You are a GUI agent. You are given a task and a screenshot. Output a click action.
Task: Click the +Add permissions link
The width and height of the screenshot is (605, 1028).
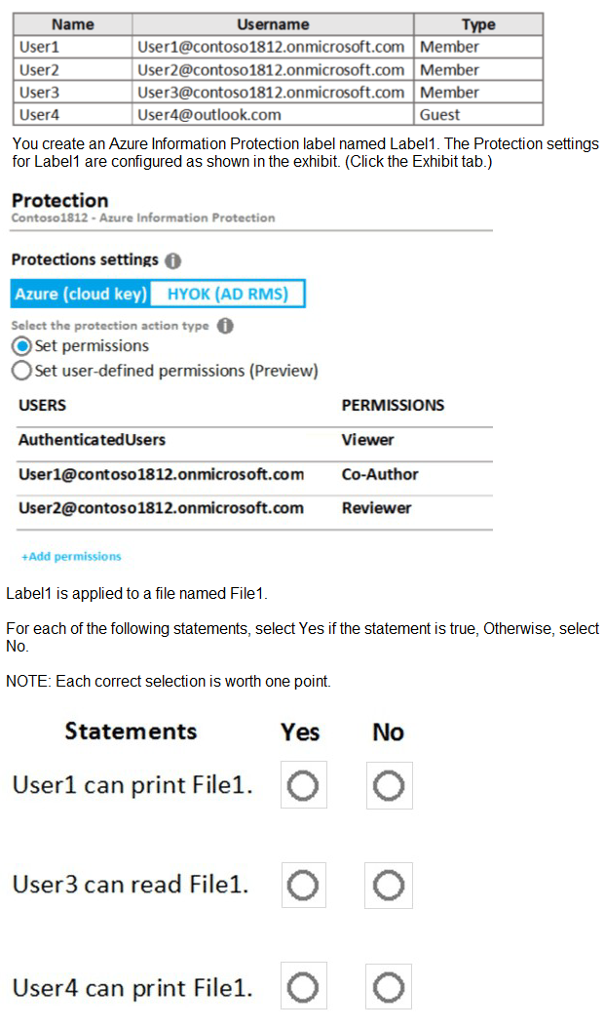(71, 557)
